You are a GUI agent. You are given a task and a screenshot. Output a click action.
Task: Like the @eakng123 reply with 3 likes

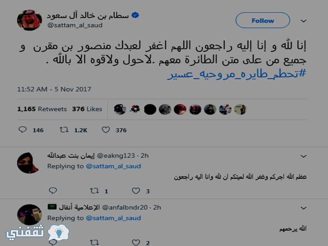coord(136,191)
